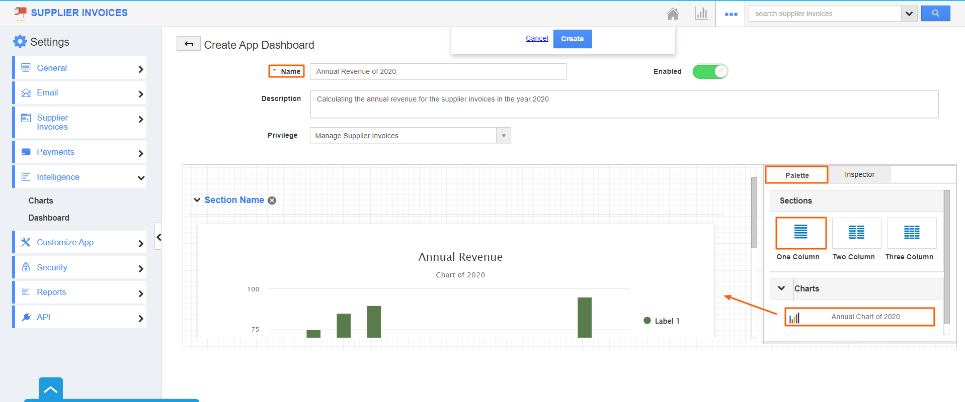Select the Three Column section layout

pyautogui.click(x=912, y=233)
